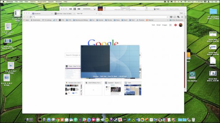Click the iTunes Search Library field
The height and width of the screenshot is (123, 220).
pos(174,9)
